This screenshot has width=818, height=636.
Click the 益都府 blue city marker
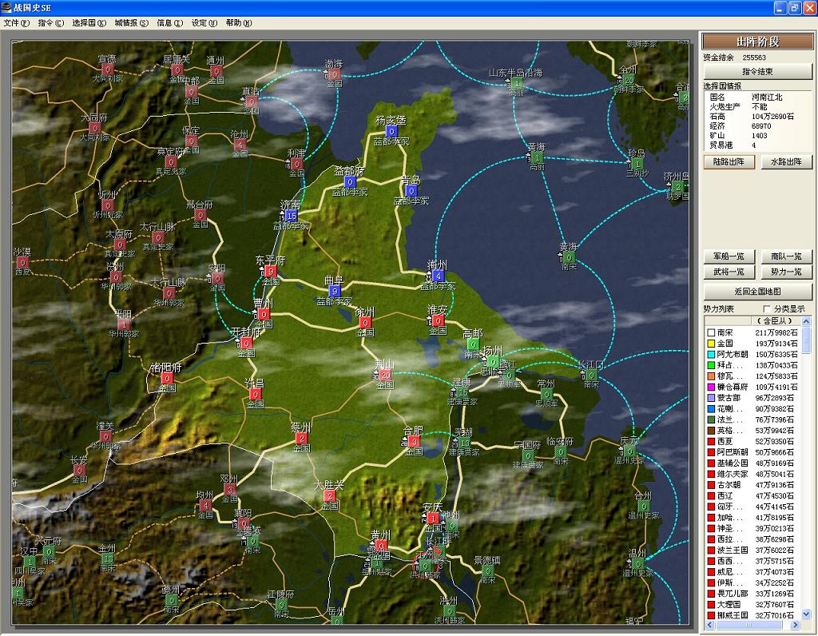(350, 181)
